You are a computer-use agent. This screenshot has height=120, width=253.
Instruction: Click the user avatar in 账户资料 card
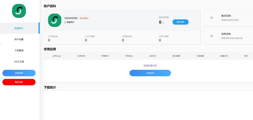[x=55, y=20]
